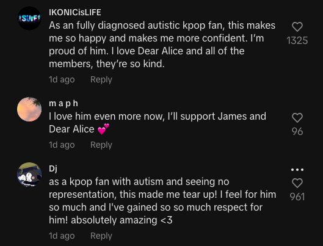Select Dj's comment text about autism representation
The width and height of the screenshot is (323, 246).
click(162, 201)
